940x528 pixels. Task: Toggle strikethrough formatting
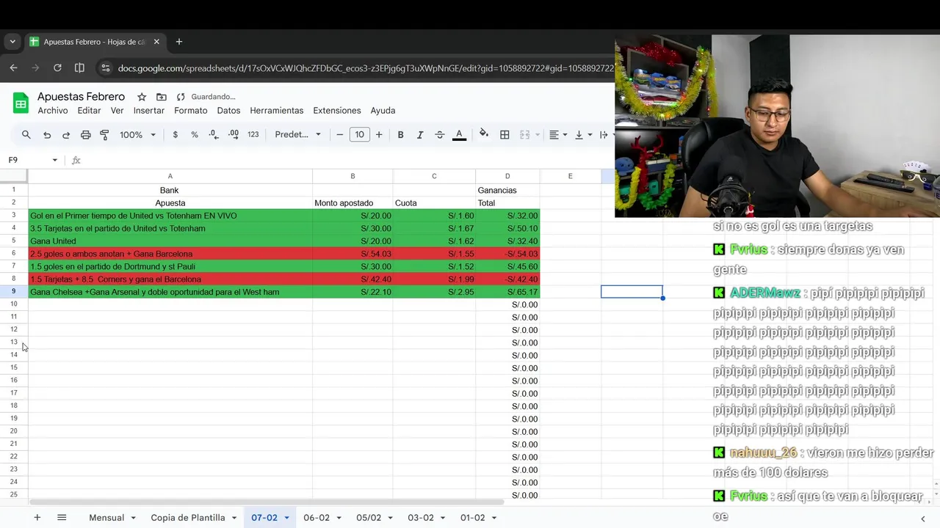[x=440, y=135]
